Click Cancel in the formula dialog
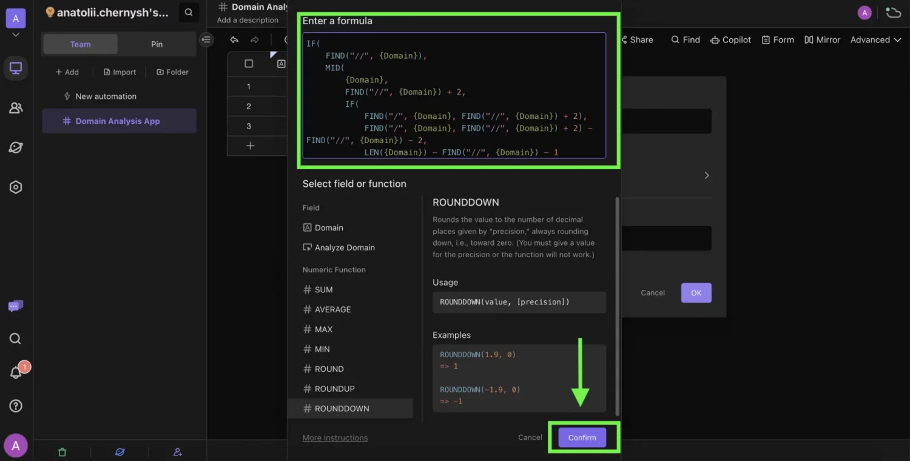The width and height of the screenshot is (910, 461). tap(530, 437)
